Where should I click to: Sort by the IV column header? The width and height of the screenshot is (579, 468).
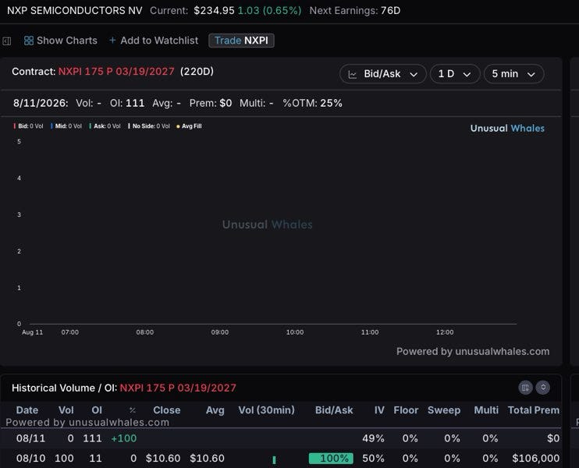coord(379,410)
